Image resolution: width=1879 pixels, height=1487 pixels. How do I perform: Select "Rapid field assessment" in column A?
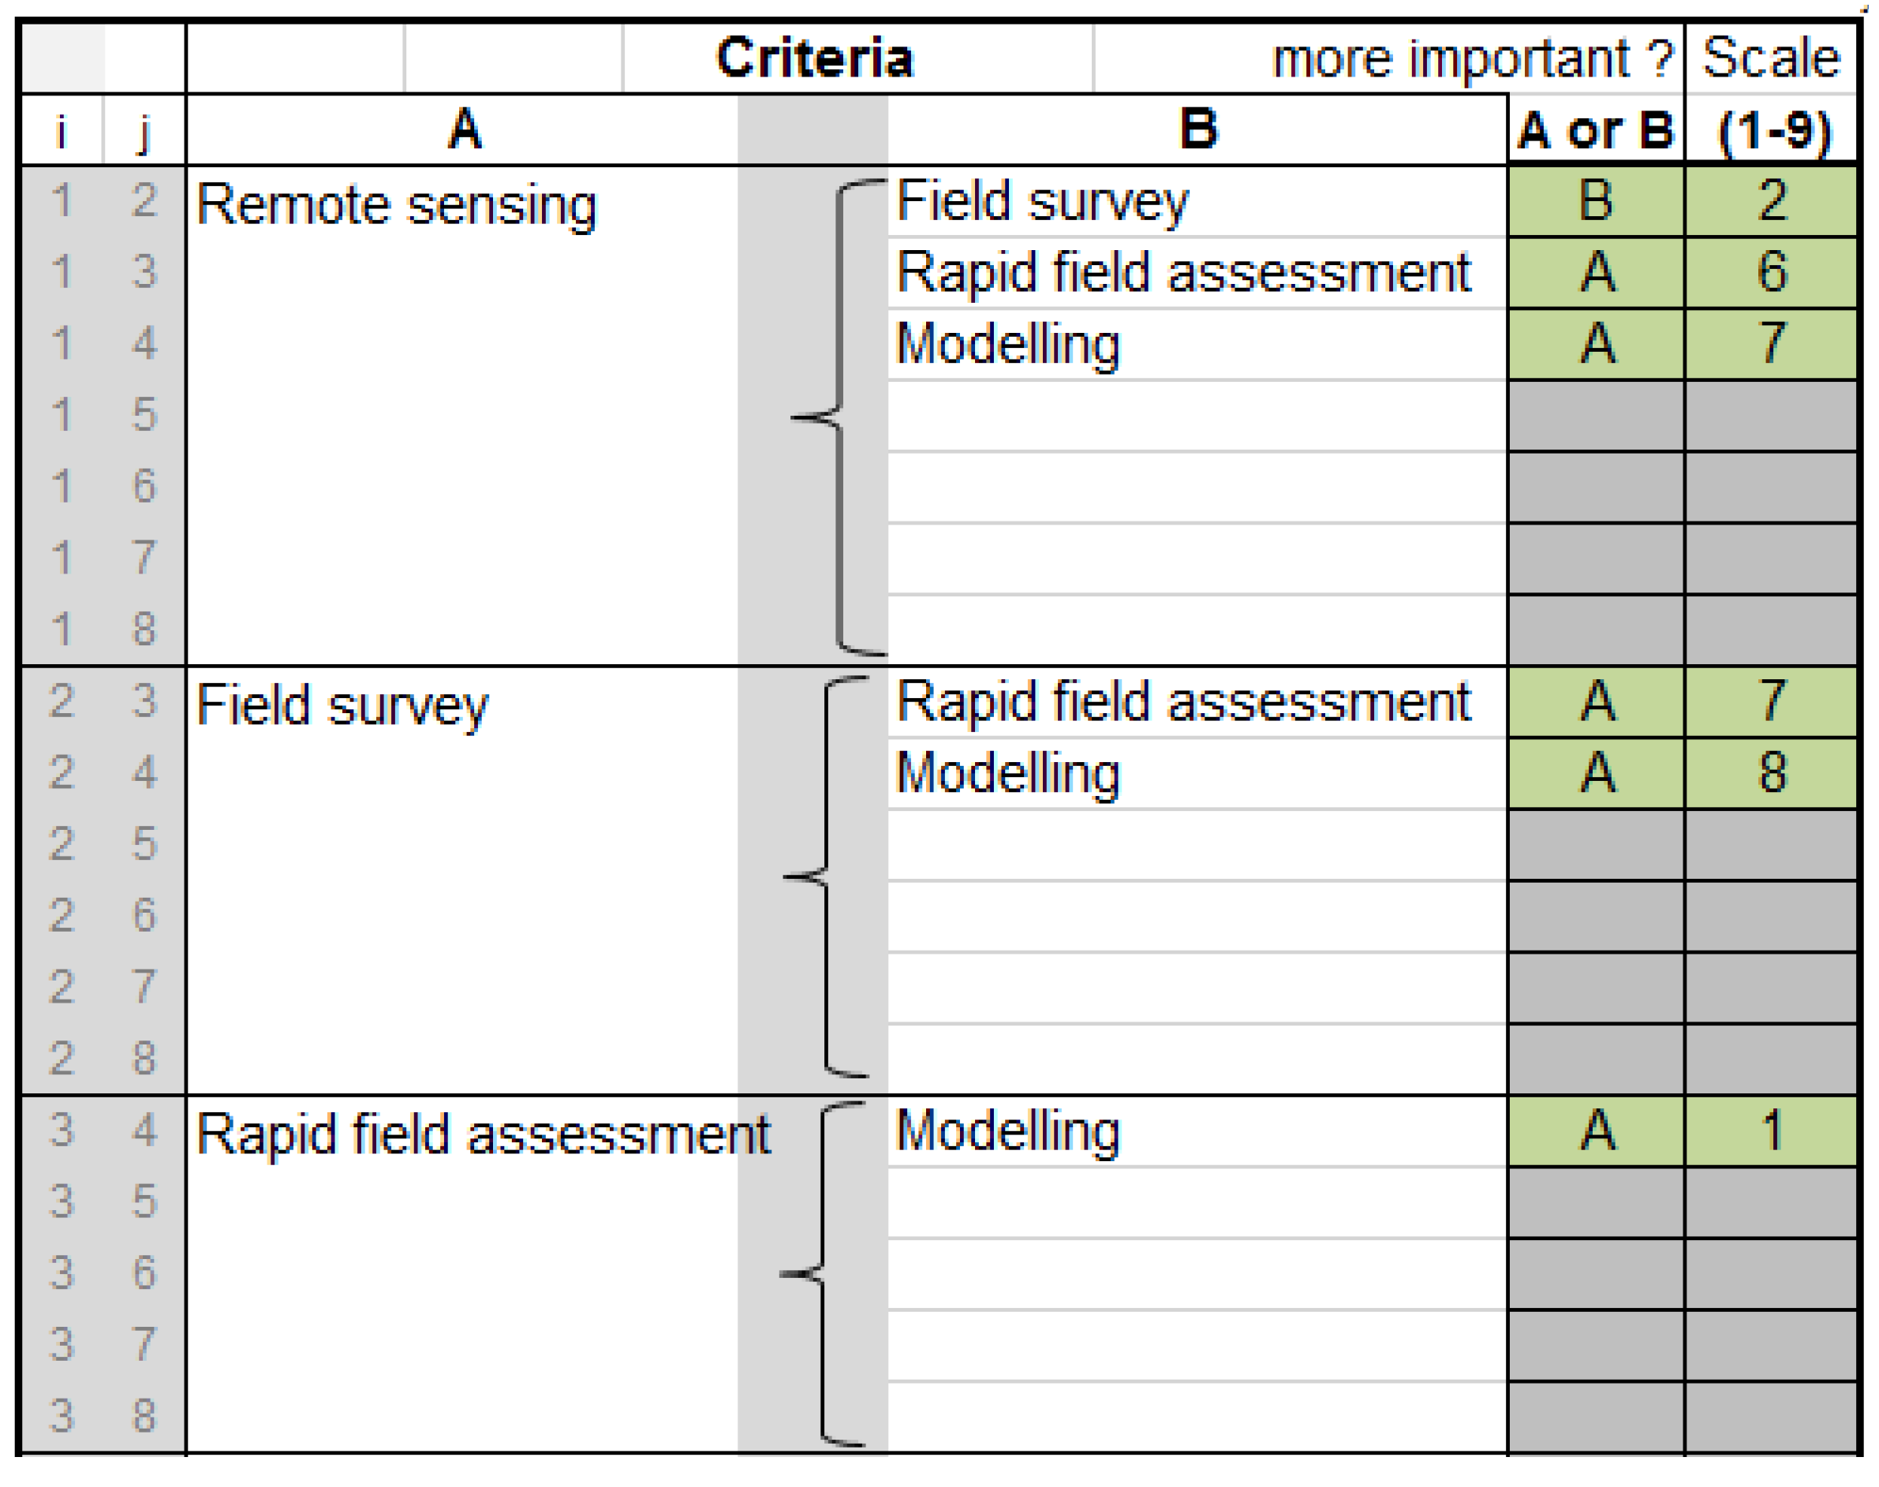tap(484, 1134)
